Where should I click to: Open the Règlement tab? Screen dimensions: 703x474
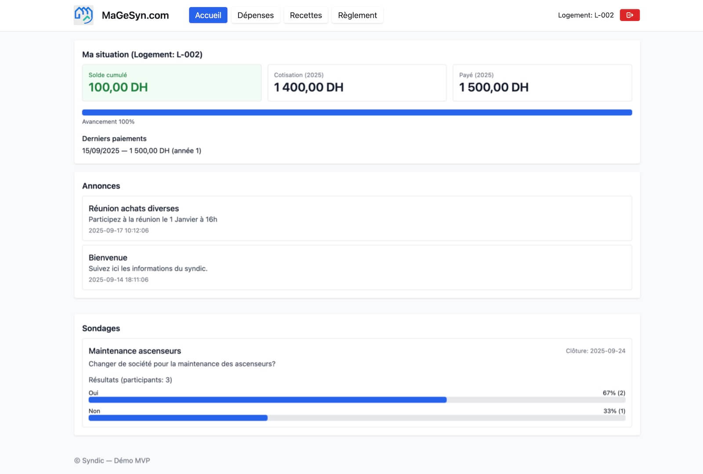click(357, 15)
